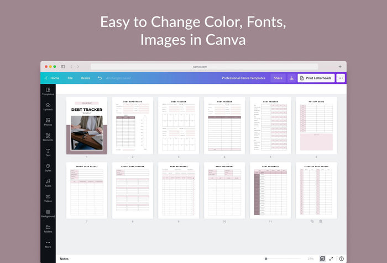This screenshot has width=387, height=263.
Task: Toggle grid view icon in bottom bar
Action: click(x=322, y=259)
